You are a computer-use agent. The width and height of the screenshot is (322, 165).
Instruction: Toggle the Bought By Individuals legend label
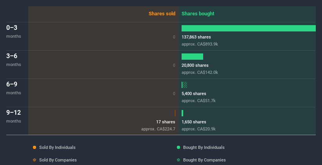coord(204,147)
